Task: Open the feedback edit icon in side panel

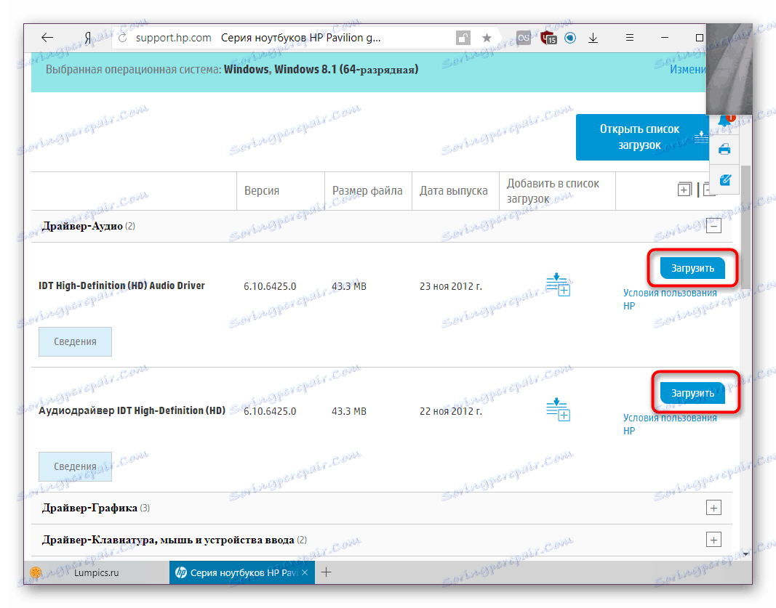Action: click(725, 180)
